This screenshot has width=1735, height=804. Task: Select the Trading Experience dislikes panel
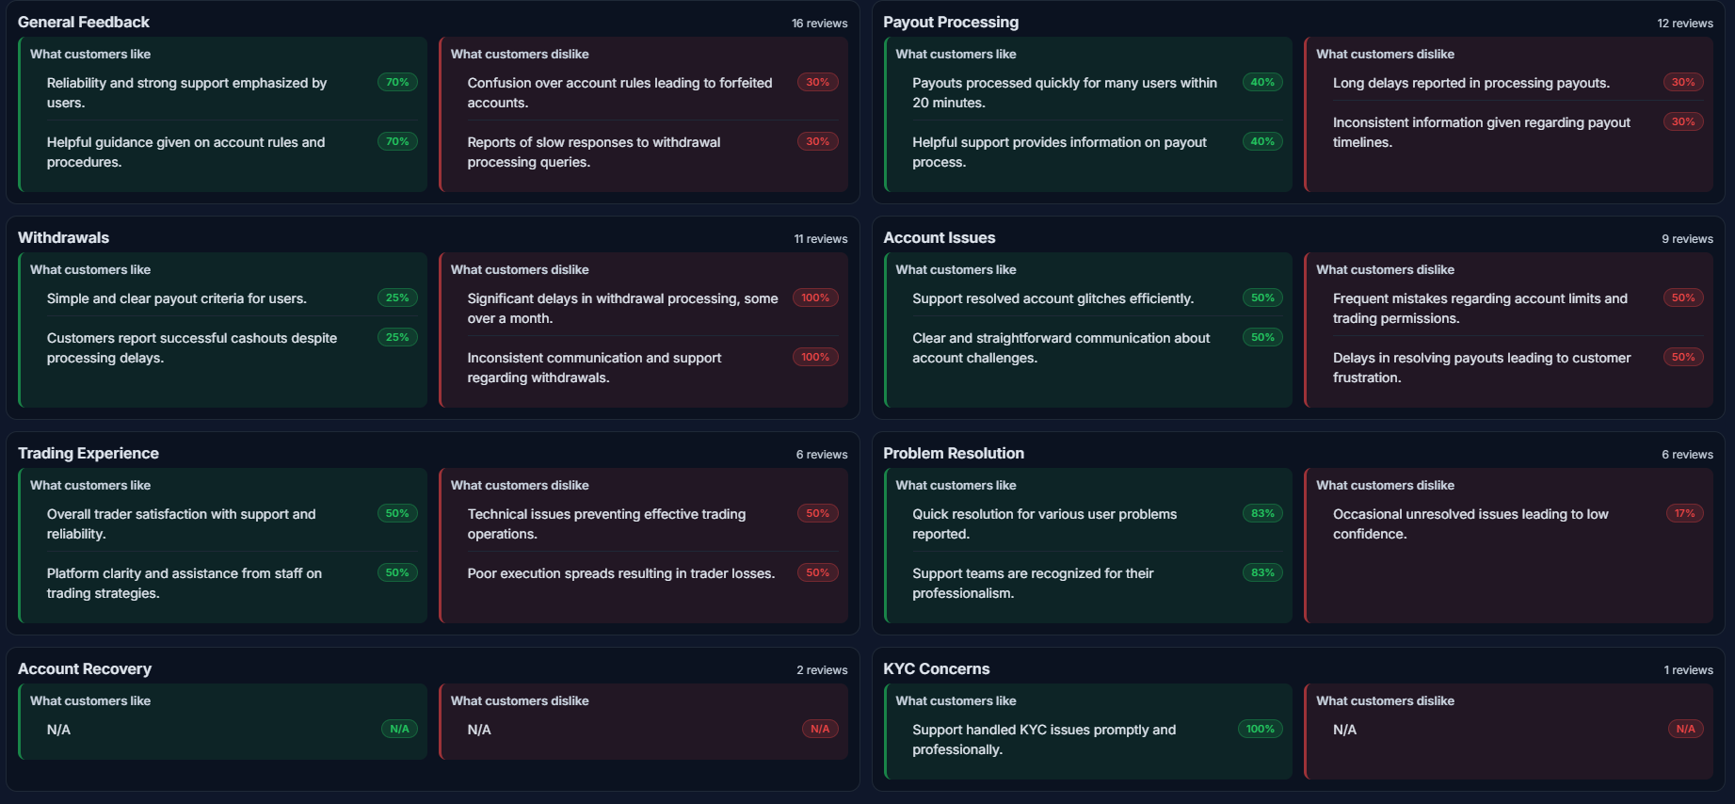click(x=643, y=546)
